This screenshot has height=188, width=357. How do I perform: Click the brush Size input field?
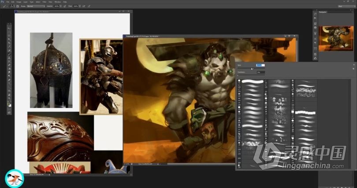(x=260, y=65)
